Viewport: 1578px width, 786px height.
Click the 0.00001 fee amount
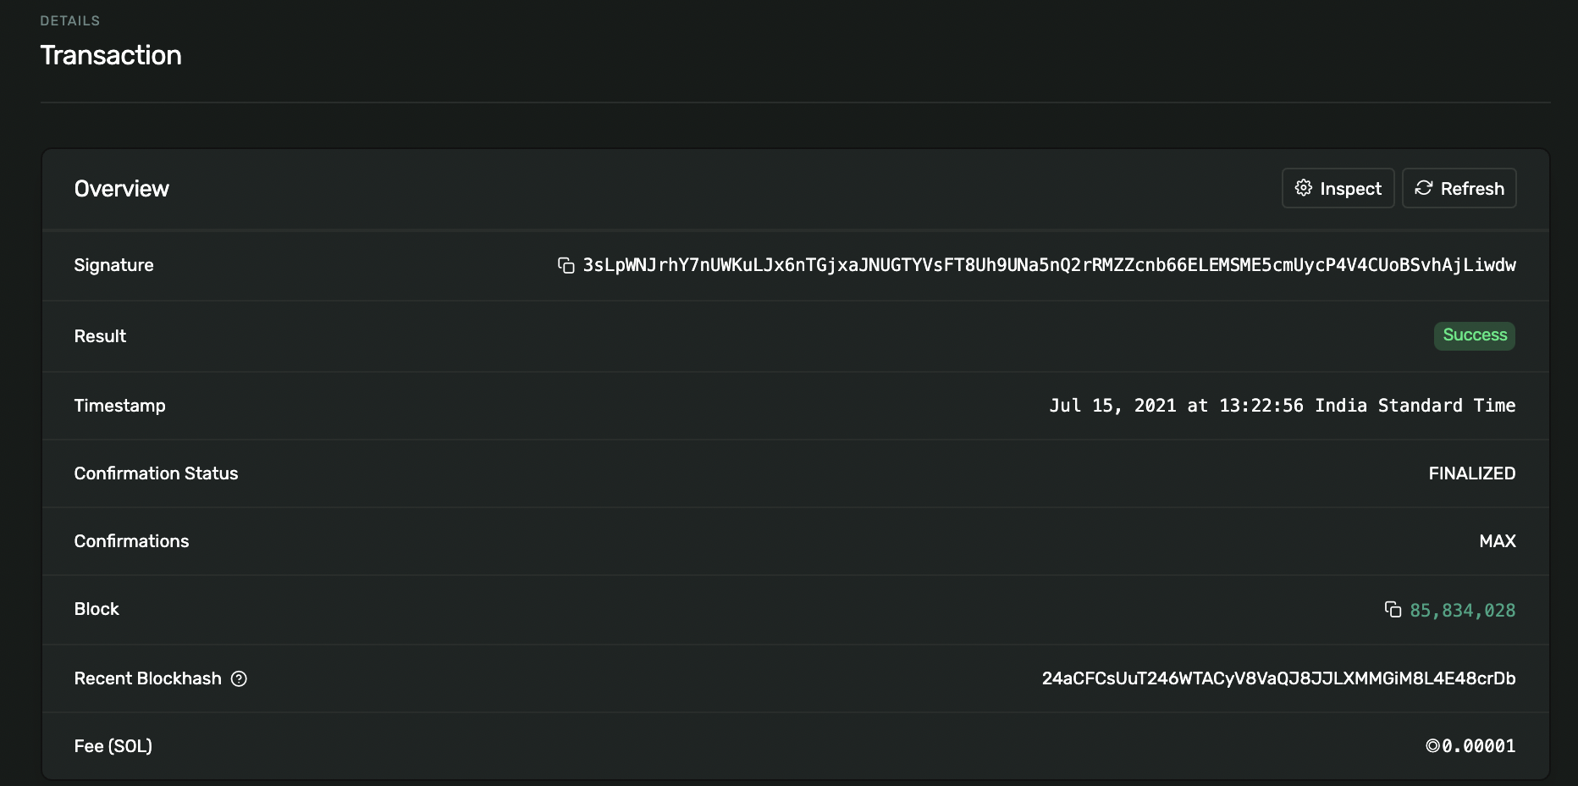pyautogui.click(x=1478, y=746)
